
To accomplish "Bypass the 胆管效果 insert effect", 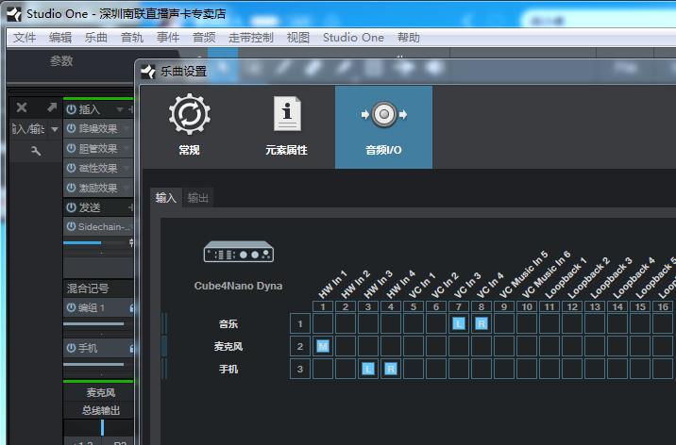I will click(x=71, y=148).
